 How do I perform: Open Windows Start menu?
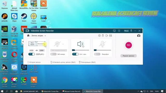(2, 91)
